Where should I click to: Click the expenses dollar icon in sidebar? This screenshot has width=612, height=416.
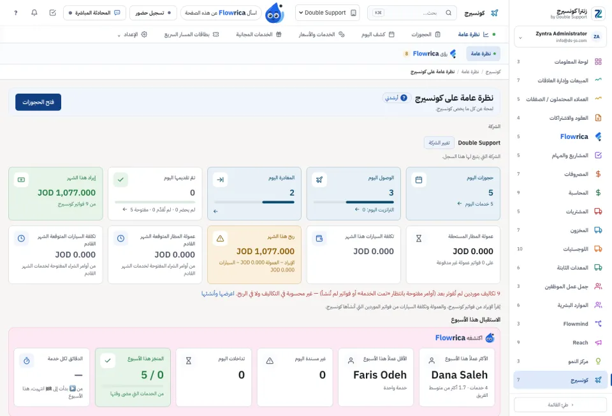point(598,174)
